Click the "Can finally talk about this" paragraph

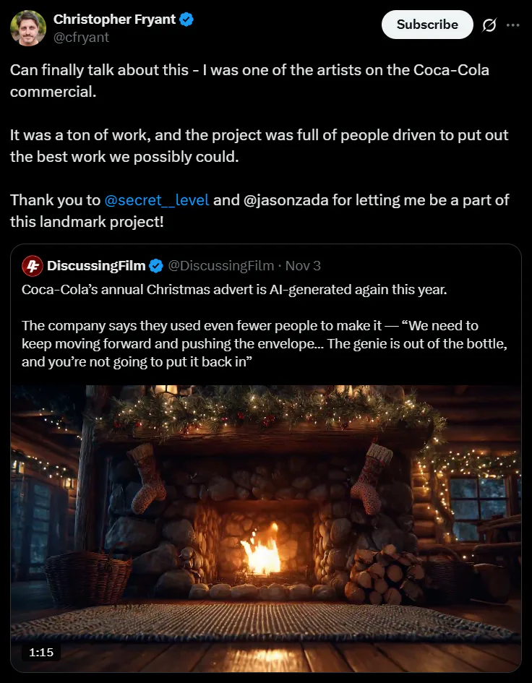[x=249, y=81]
